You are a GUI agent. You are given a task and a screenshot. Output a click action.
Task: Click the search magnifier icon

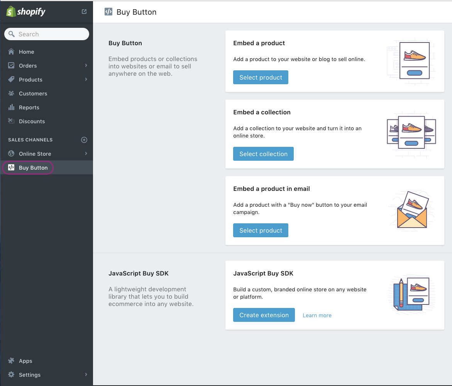point(12,34)
